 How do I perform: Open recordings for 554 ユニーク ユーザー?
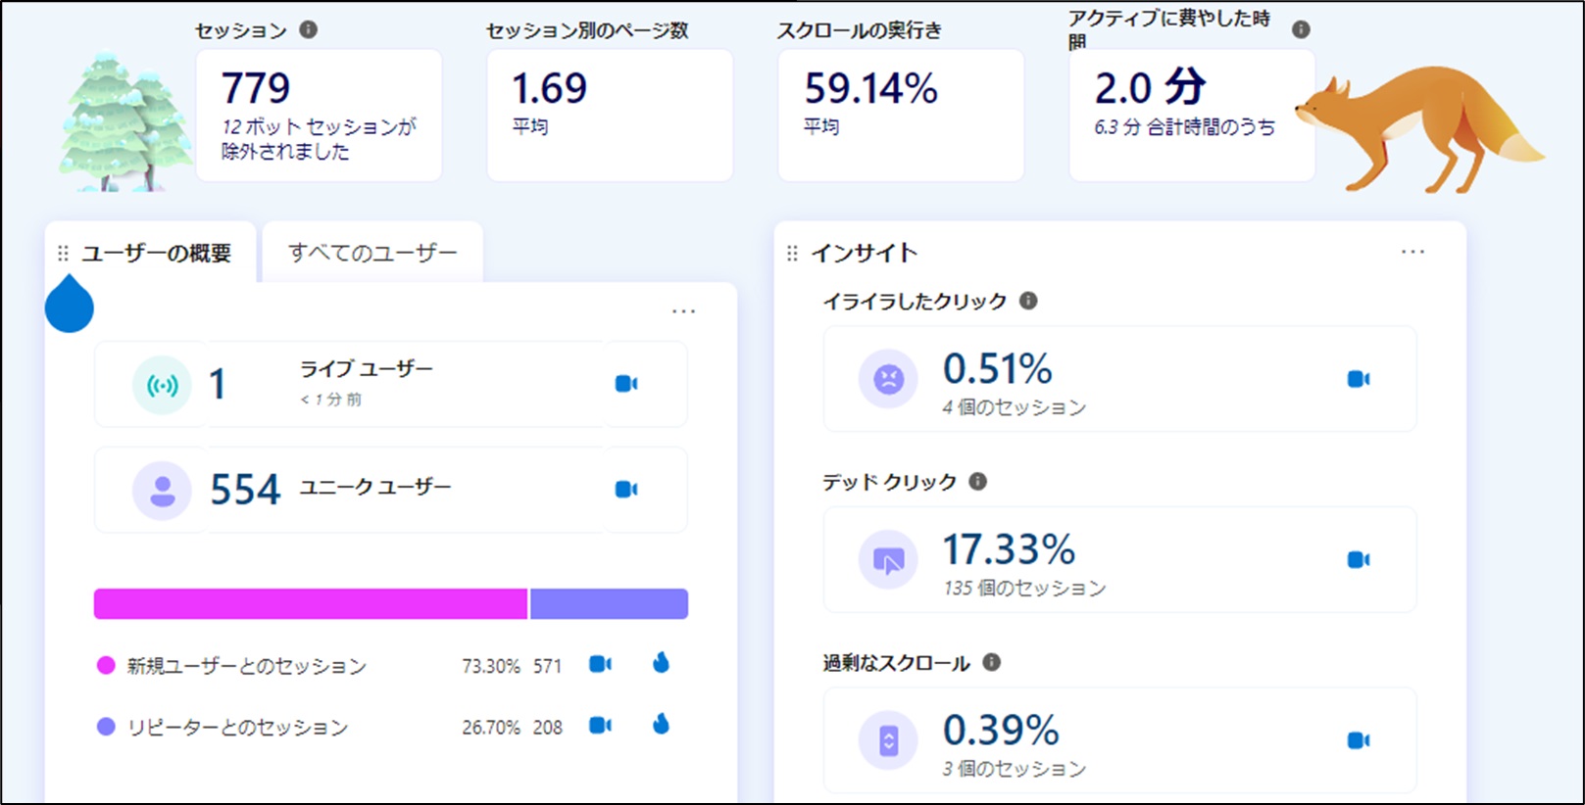(x=625, y=489)
